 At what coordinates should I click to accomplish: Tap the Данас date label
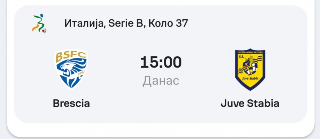(x=161, y=80)
